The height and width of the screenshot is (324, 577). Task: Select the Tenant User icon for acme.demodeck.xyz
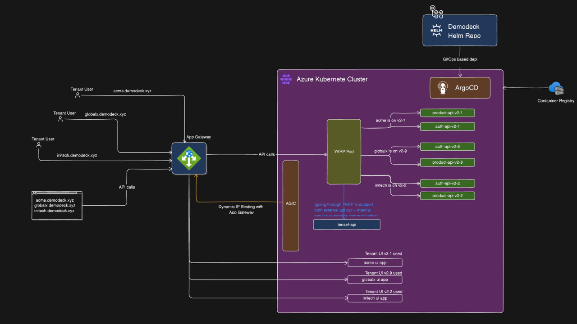pos(78,95)
